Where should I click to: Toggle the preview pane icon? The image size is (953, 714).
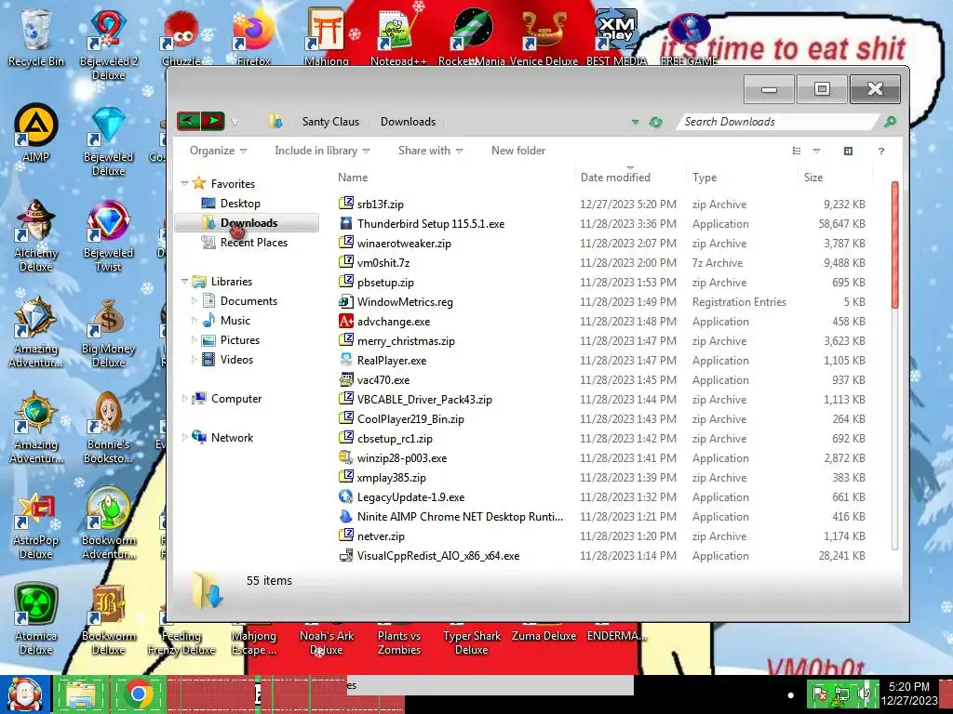pos(848,152)
